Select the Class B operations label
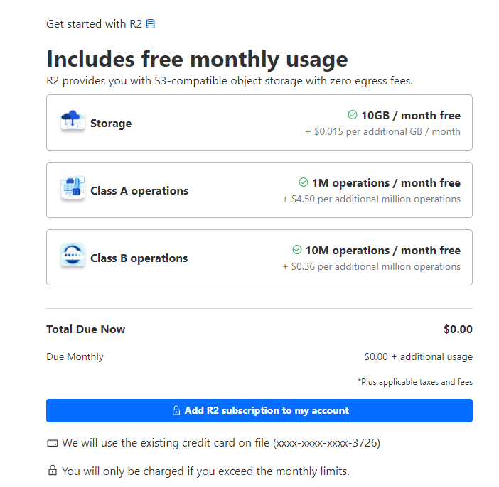This screenshot has width=499, height=487. point(139,258)
